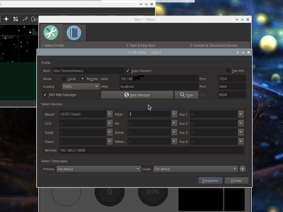Open the Ekos logs notebook icon tab
283x212 pixels.
[74, 33]
